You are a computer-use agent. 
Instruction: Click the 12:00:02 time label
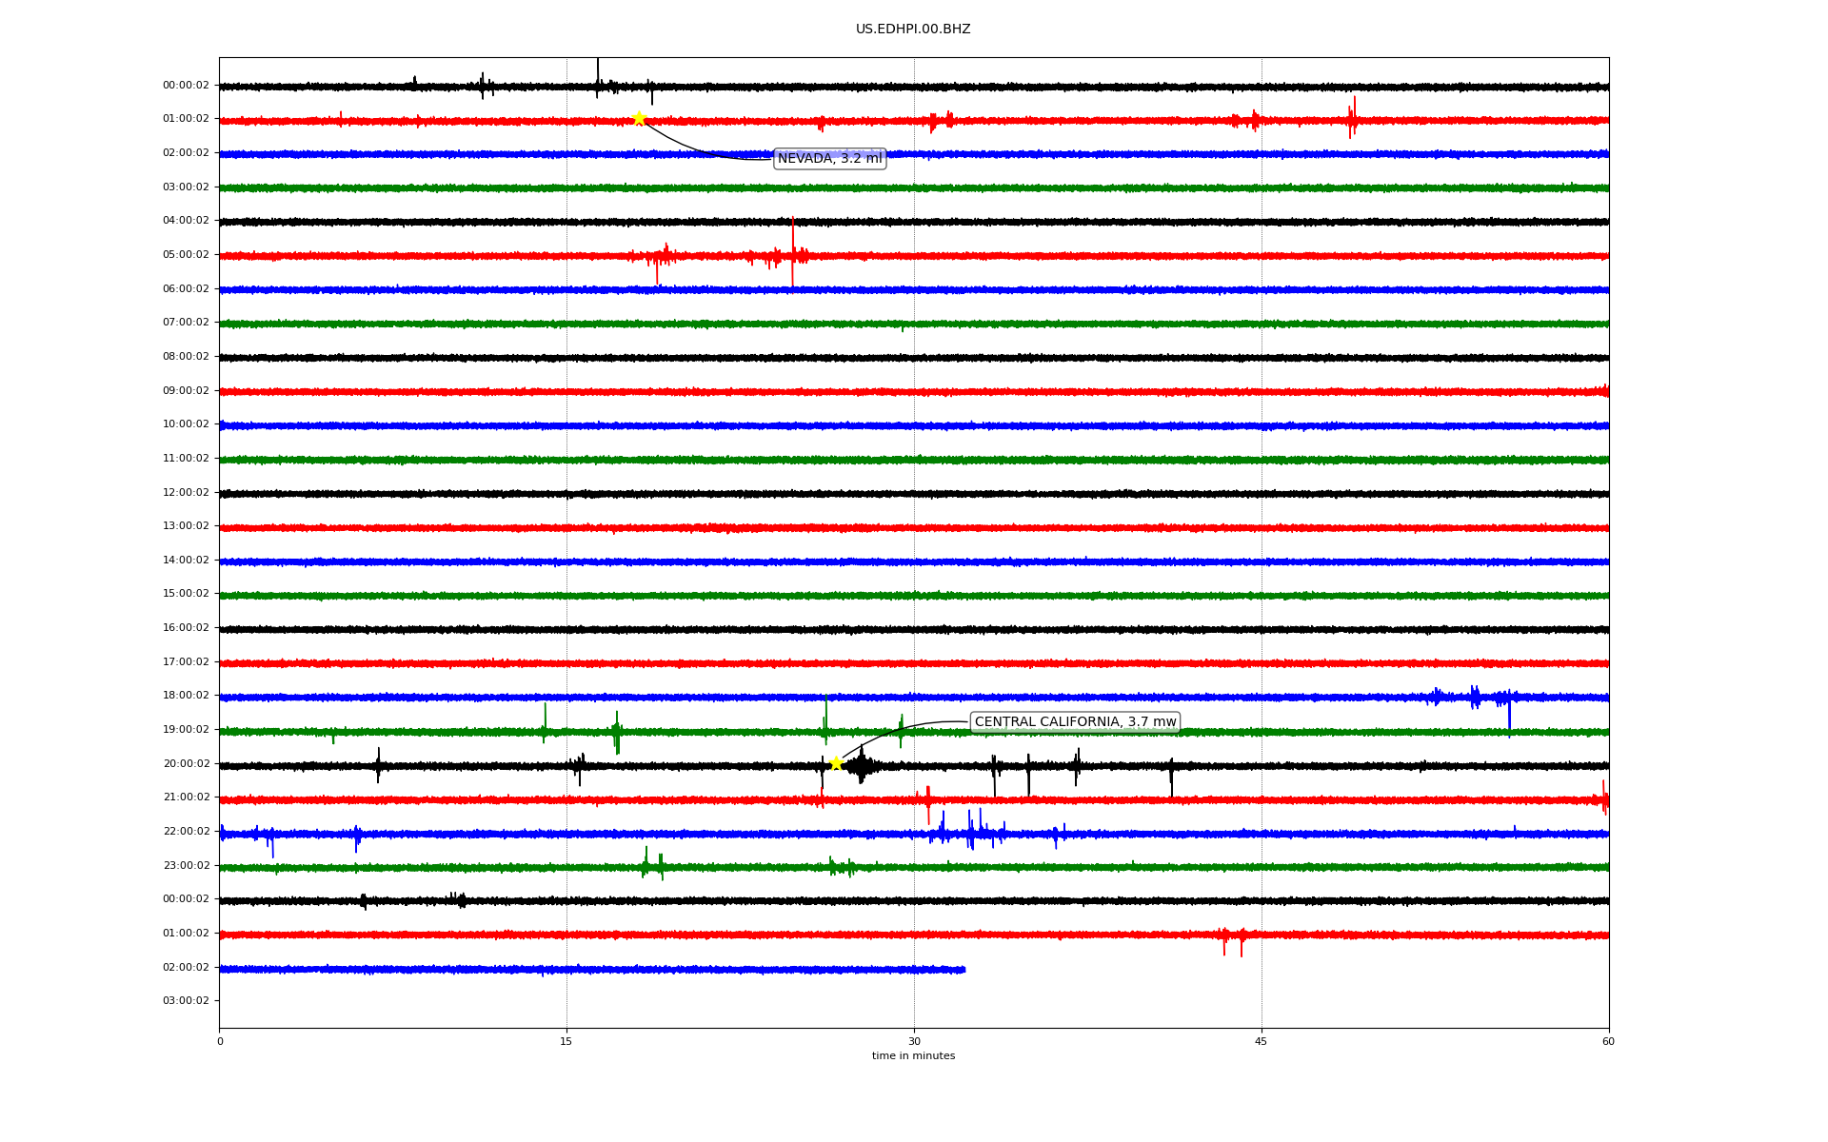click(x=186, y=493)
